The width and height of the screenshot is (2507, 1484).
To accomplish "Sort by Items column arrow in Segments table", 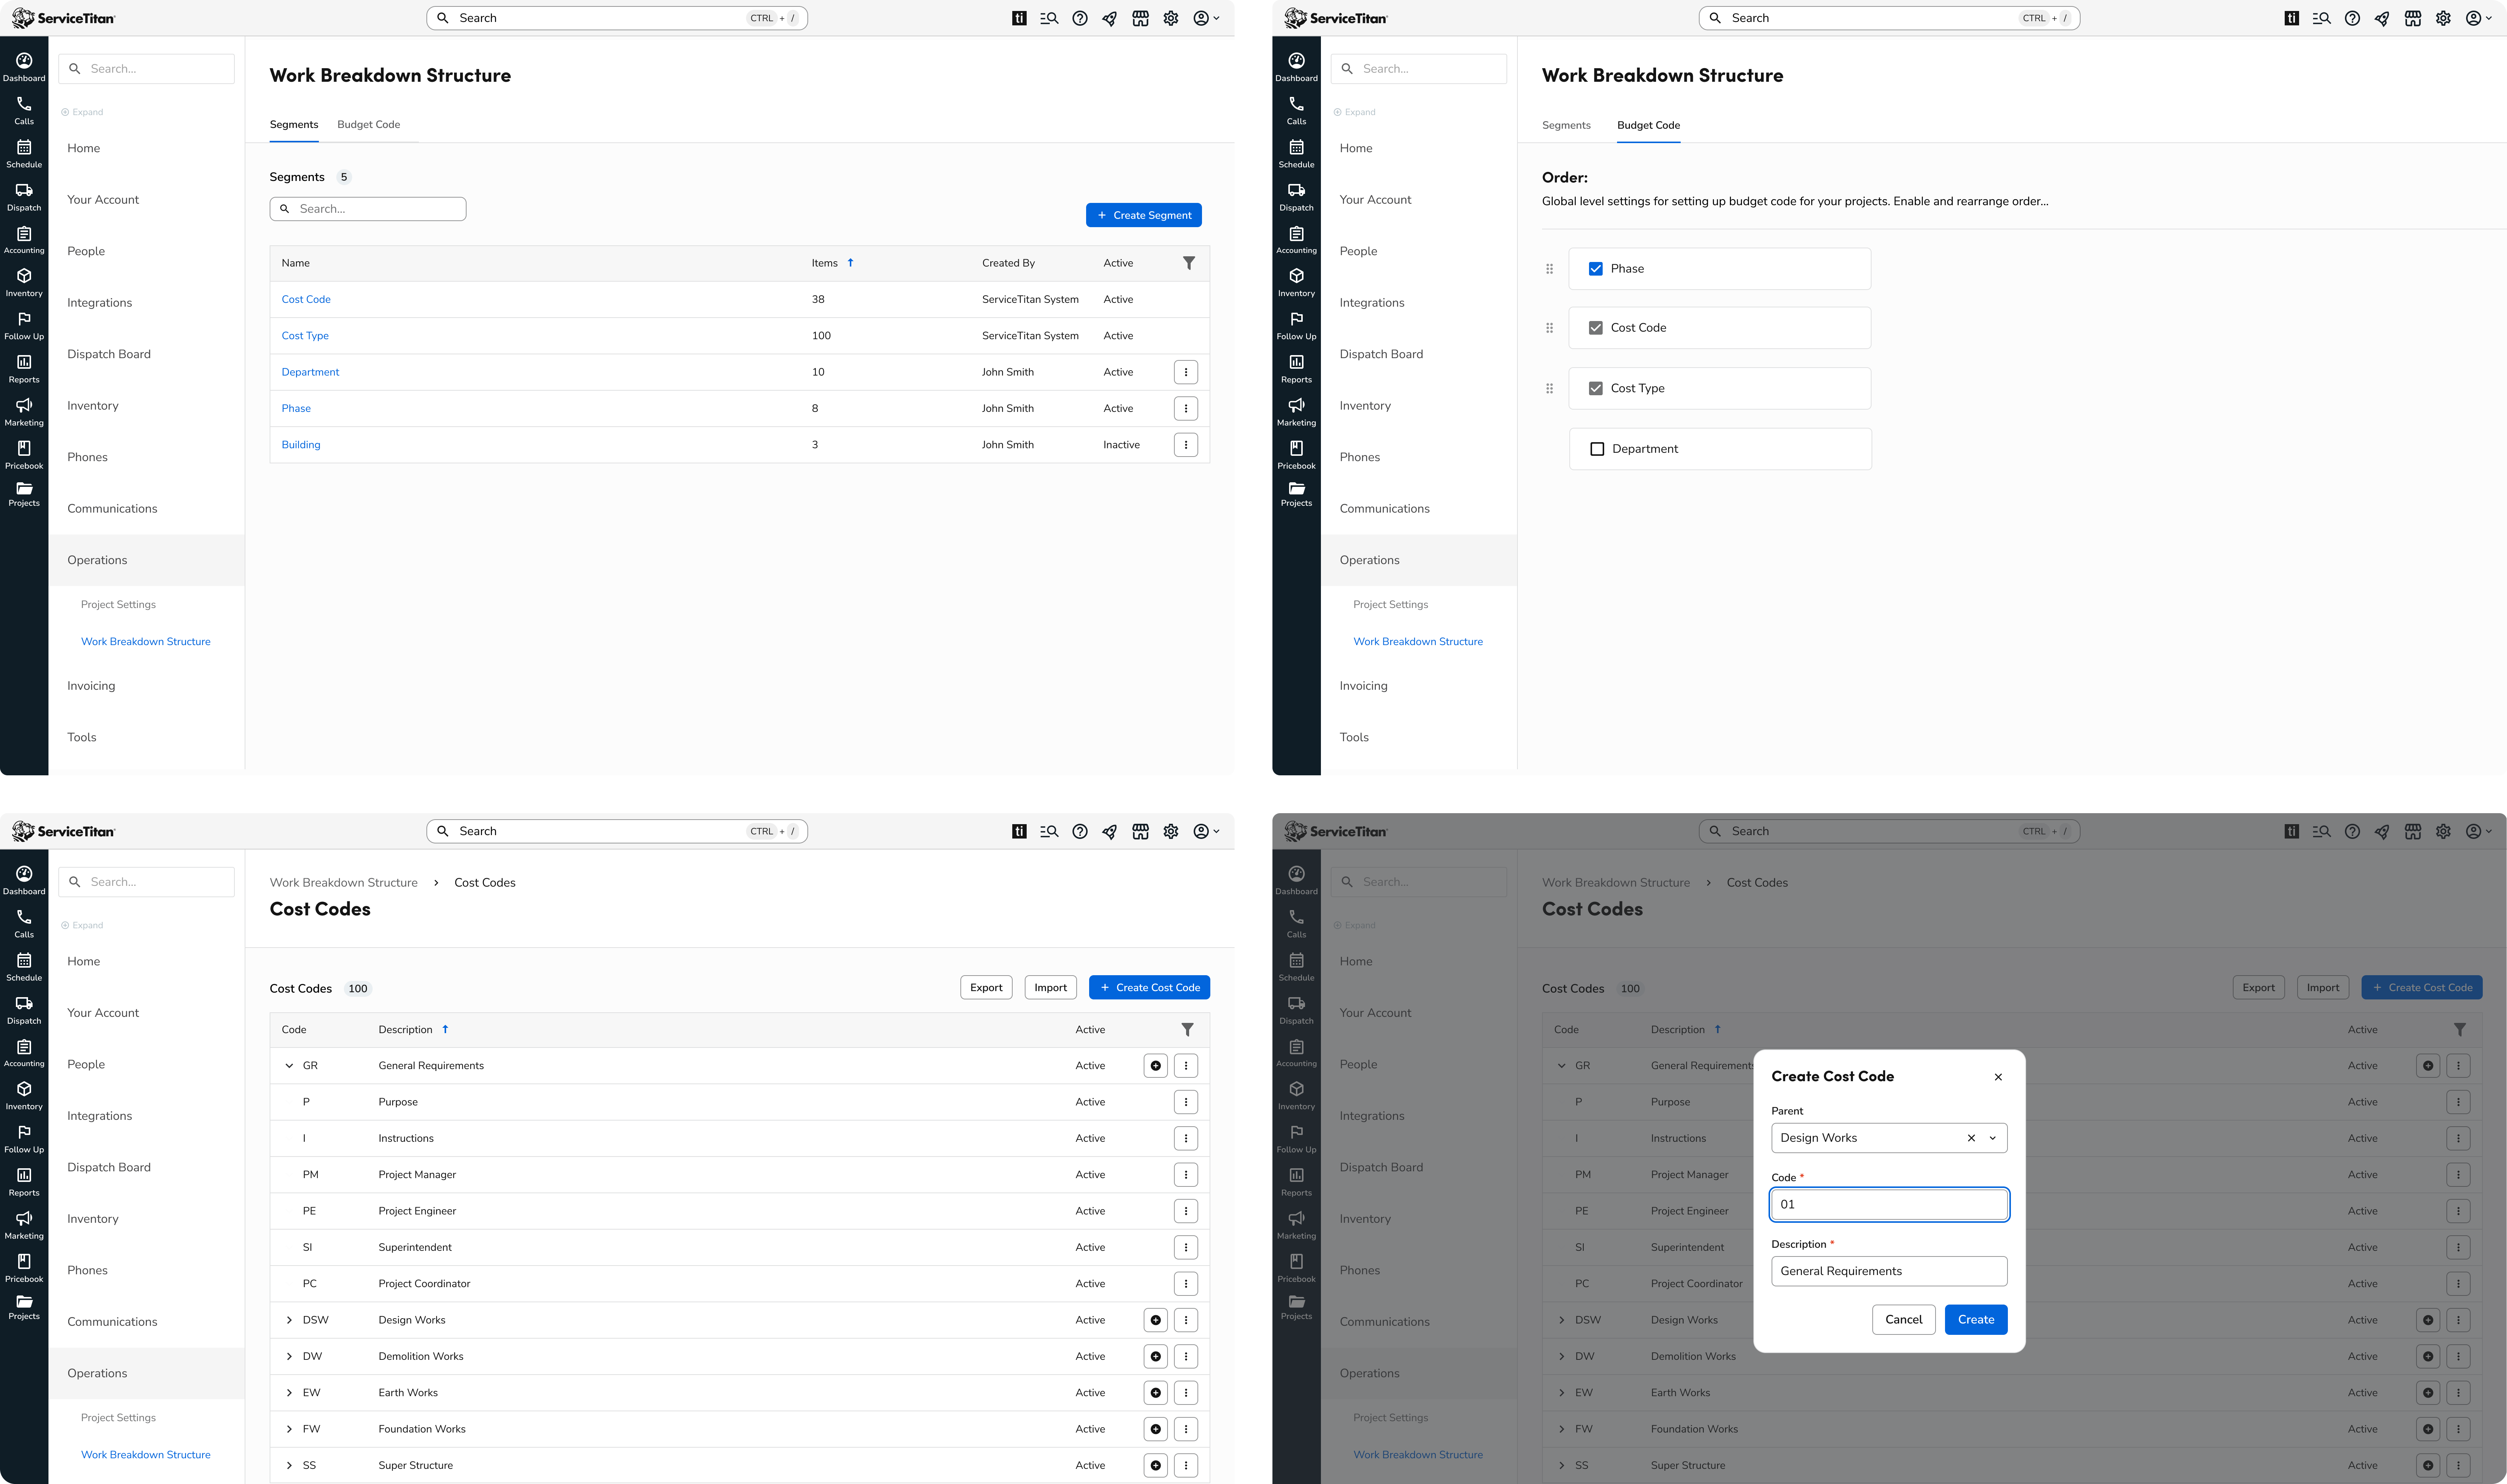I will point(850,263).
